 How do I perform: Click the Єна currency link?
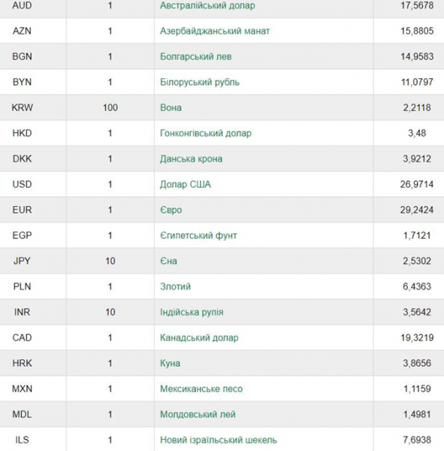click(x=168, y=261)
